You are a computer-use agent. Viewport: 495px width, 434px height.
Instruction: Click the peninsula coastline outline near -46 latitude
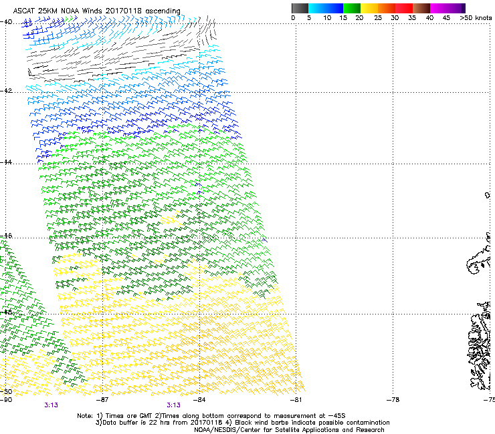click(x=479, y=258)
